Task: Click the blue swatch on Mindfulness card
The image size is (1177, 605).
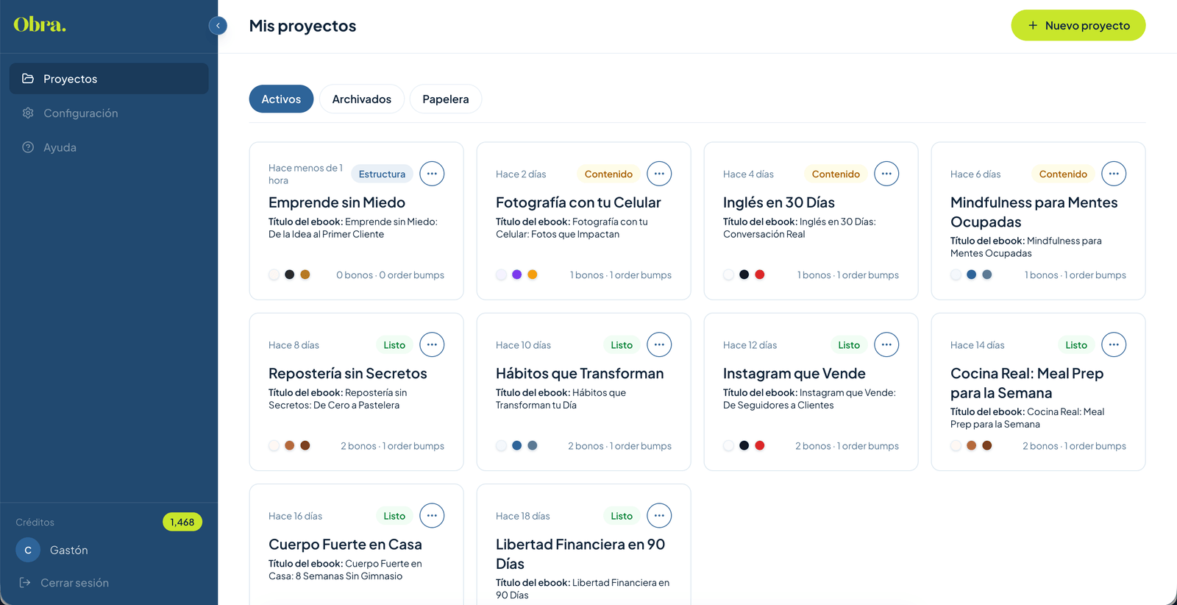Action: click(972, 275)
